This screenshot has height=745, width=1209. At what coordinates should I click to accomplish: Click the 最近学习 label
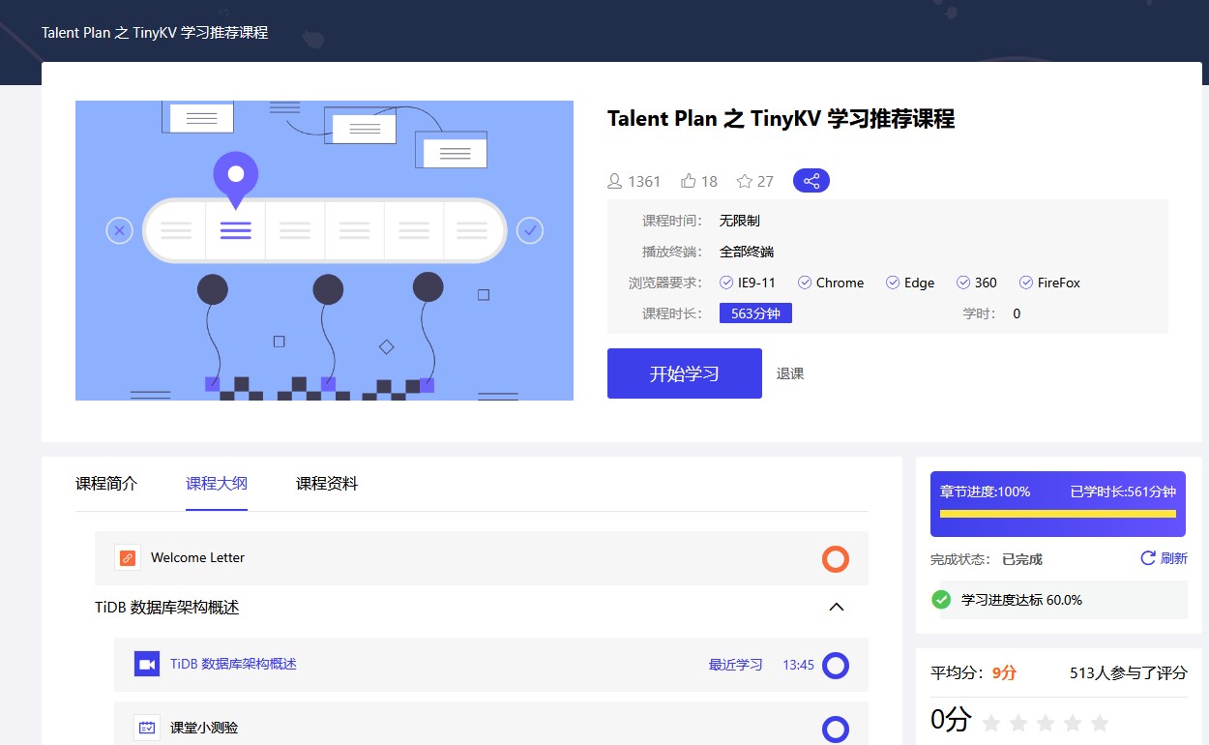pos(735,665)
